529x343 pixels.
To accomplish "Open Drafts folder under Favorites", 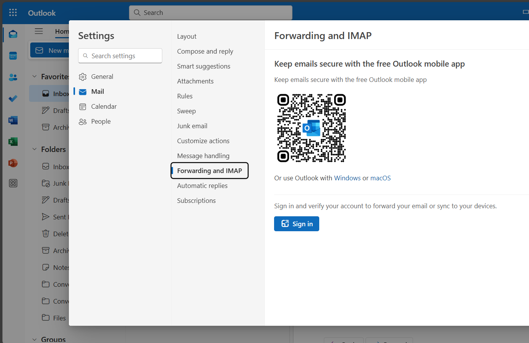I will point(49,111).
